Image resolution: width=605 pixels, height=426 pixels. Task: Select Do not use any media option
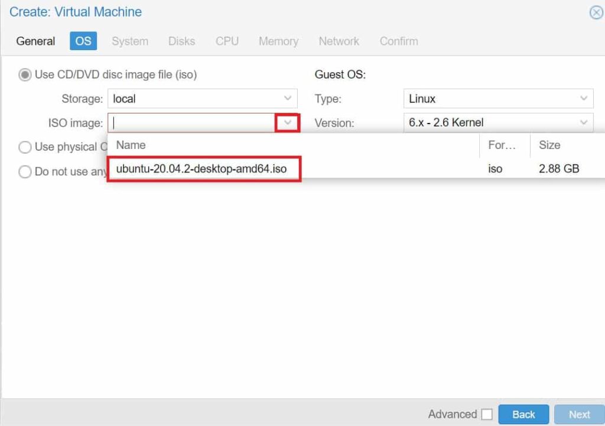(x=25, y=171)
